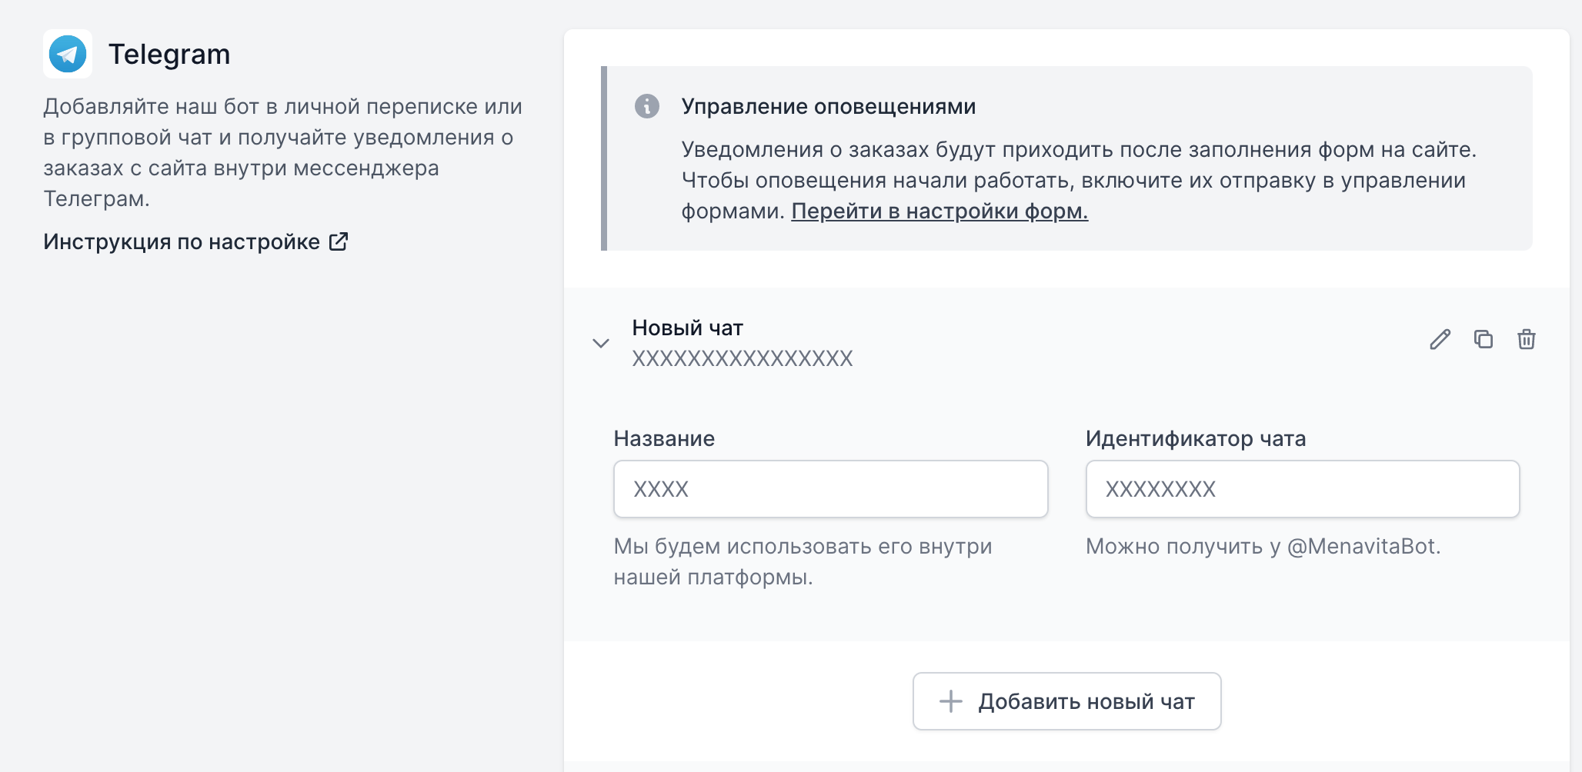The image size is (1582, 772).
Task: Focus the Название input field
Action: tap(831, 489)
